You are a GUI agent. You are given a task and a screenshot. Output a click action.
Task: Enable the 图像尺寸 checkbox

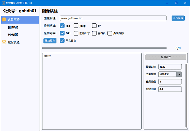tap(76, 33)
